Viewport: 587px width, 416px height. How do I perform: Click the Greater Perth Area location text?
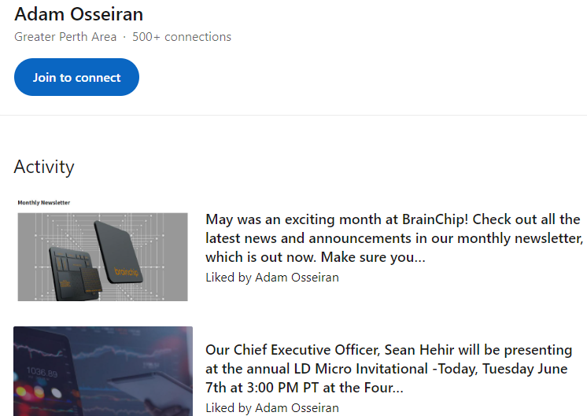[x=65, y=37]
